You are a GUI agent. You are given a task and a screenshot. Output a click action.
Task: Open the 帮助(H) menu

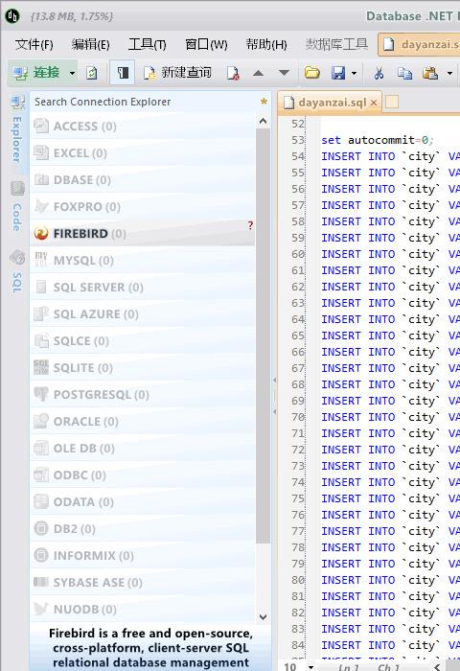(265, 44)
